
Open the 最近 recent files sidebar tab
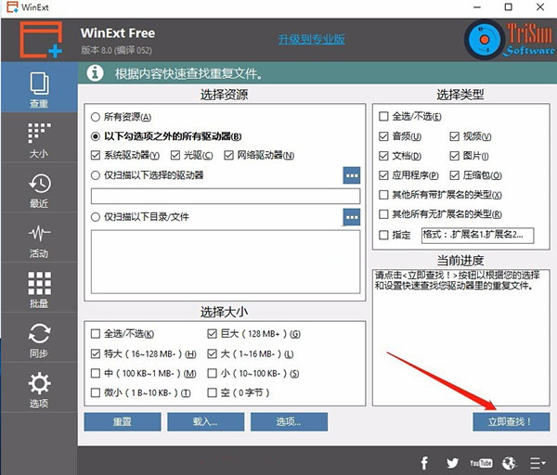(39, 188)
